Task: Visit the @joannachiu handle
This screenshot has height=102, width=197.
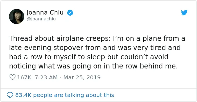Action: pyautogui.click(x=41, y=19)
